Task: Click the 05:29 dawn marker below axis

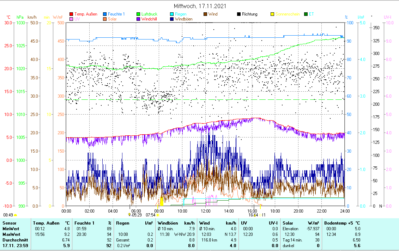Action: 129,214
